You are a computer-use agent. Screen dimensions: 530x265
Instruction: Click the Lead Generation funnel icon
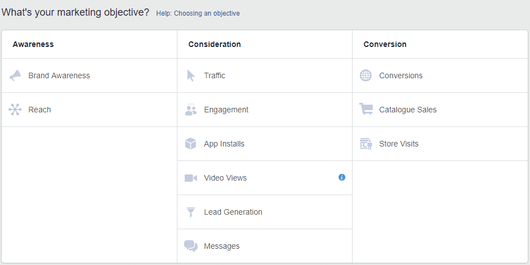(191, 212)
